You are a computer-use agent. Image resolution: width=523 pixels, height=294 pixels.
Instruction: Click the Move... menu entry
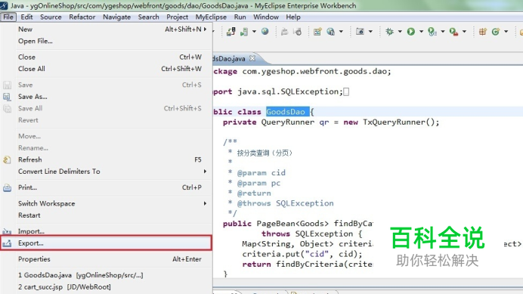coord(106,136)
